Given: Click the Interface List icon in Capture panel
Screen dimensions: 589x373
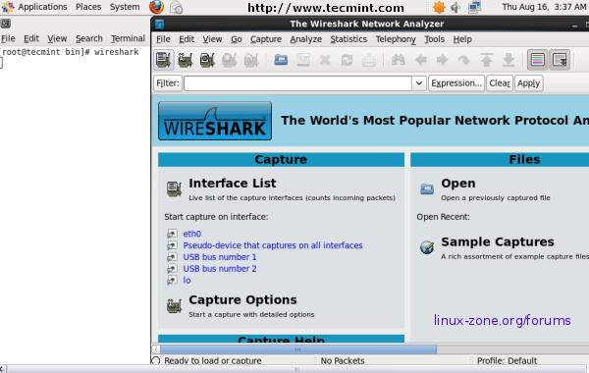Looking at the screenshot, I should [174, 188].
